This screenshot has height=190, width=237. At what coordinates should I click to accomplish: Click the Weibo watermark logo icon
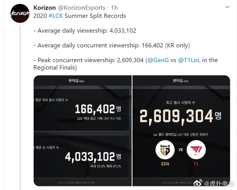click(198, 183)
